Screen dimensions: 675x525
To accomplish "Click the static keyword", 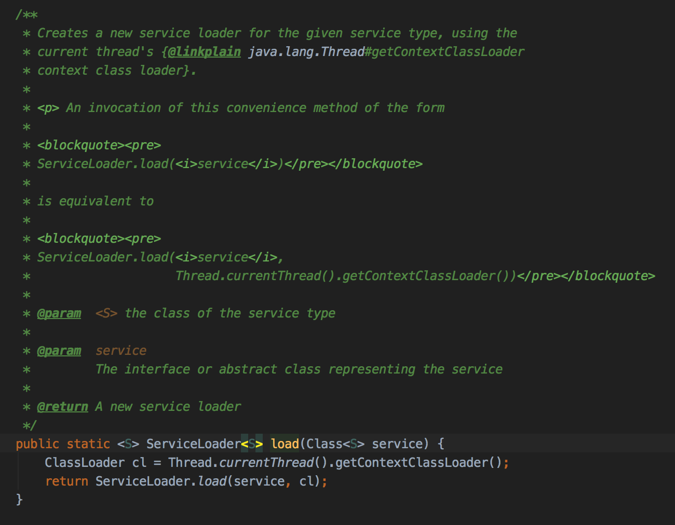I will [88, 444].
